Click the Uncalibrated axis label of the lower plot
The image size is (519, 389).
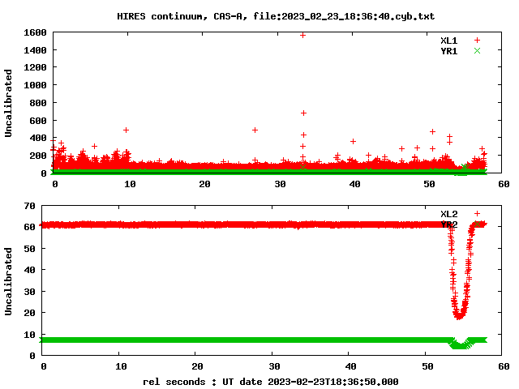(x=8, y=281)
